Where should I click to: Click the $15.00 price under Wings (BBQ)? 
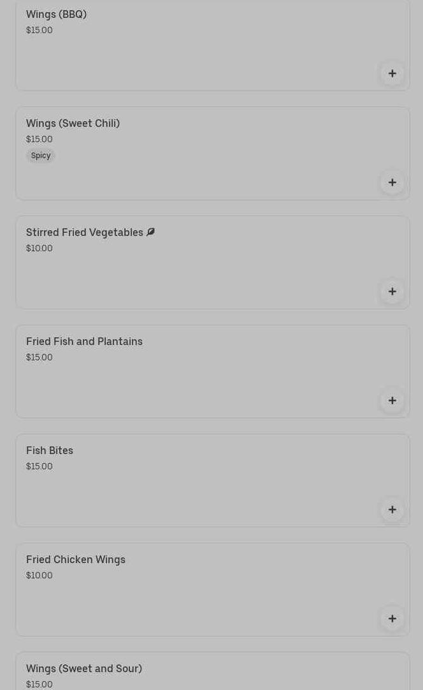pyautogui.click(x=39, y=30)
